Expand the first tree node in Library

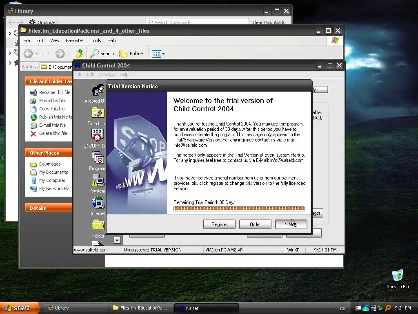click(10, 34)
